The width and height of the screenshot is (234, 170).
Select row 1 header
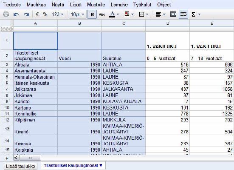[x=7, y=41]
